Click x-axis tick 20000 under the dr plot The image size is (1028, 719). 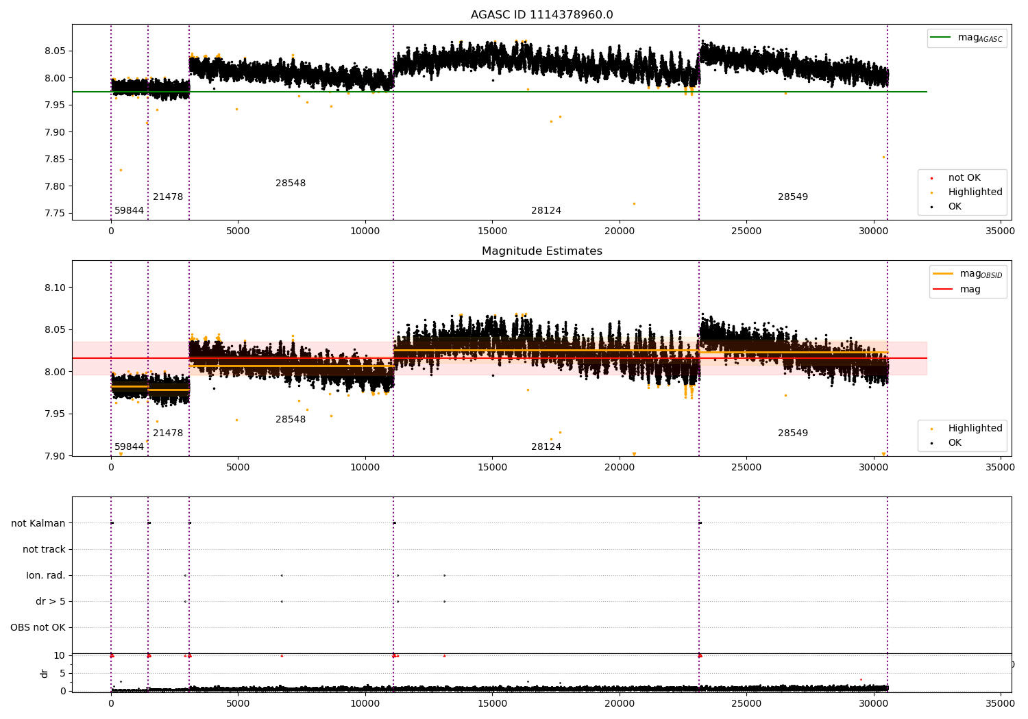(620, 703)
